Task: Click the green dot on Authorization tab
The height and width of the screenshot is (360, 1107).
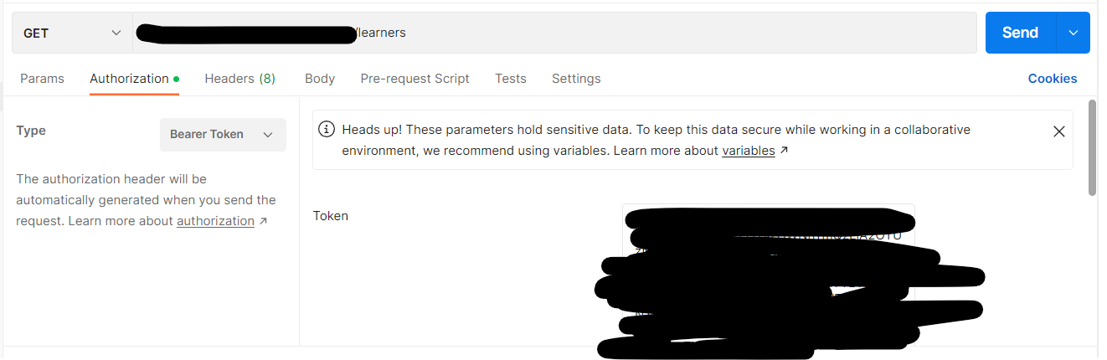Action: 176,79
